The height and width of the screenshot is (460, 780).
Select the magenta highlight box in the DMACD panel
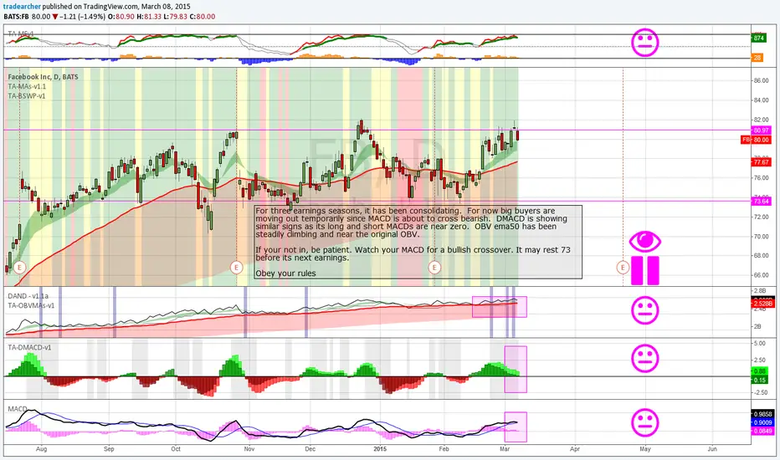coord(516,370)
